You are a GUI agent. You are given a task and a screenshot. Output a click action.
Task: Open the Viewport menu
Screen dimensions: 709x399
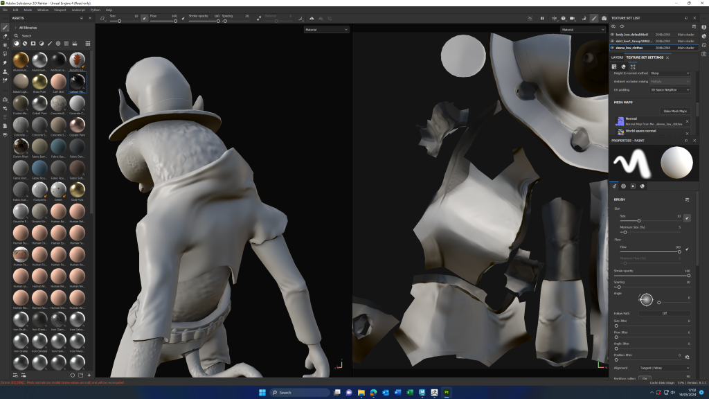click(60, 10)
